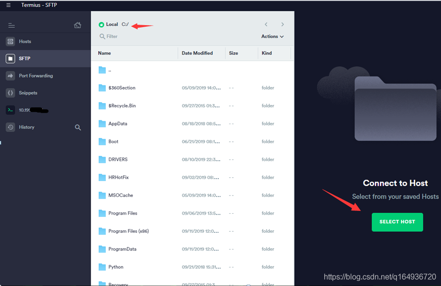Click the Kind 'folder' cell for ProgramData
Viewport: 441px width, 286px height.
[x=268, y=249]
